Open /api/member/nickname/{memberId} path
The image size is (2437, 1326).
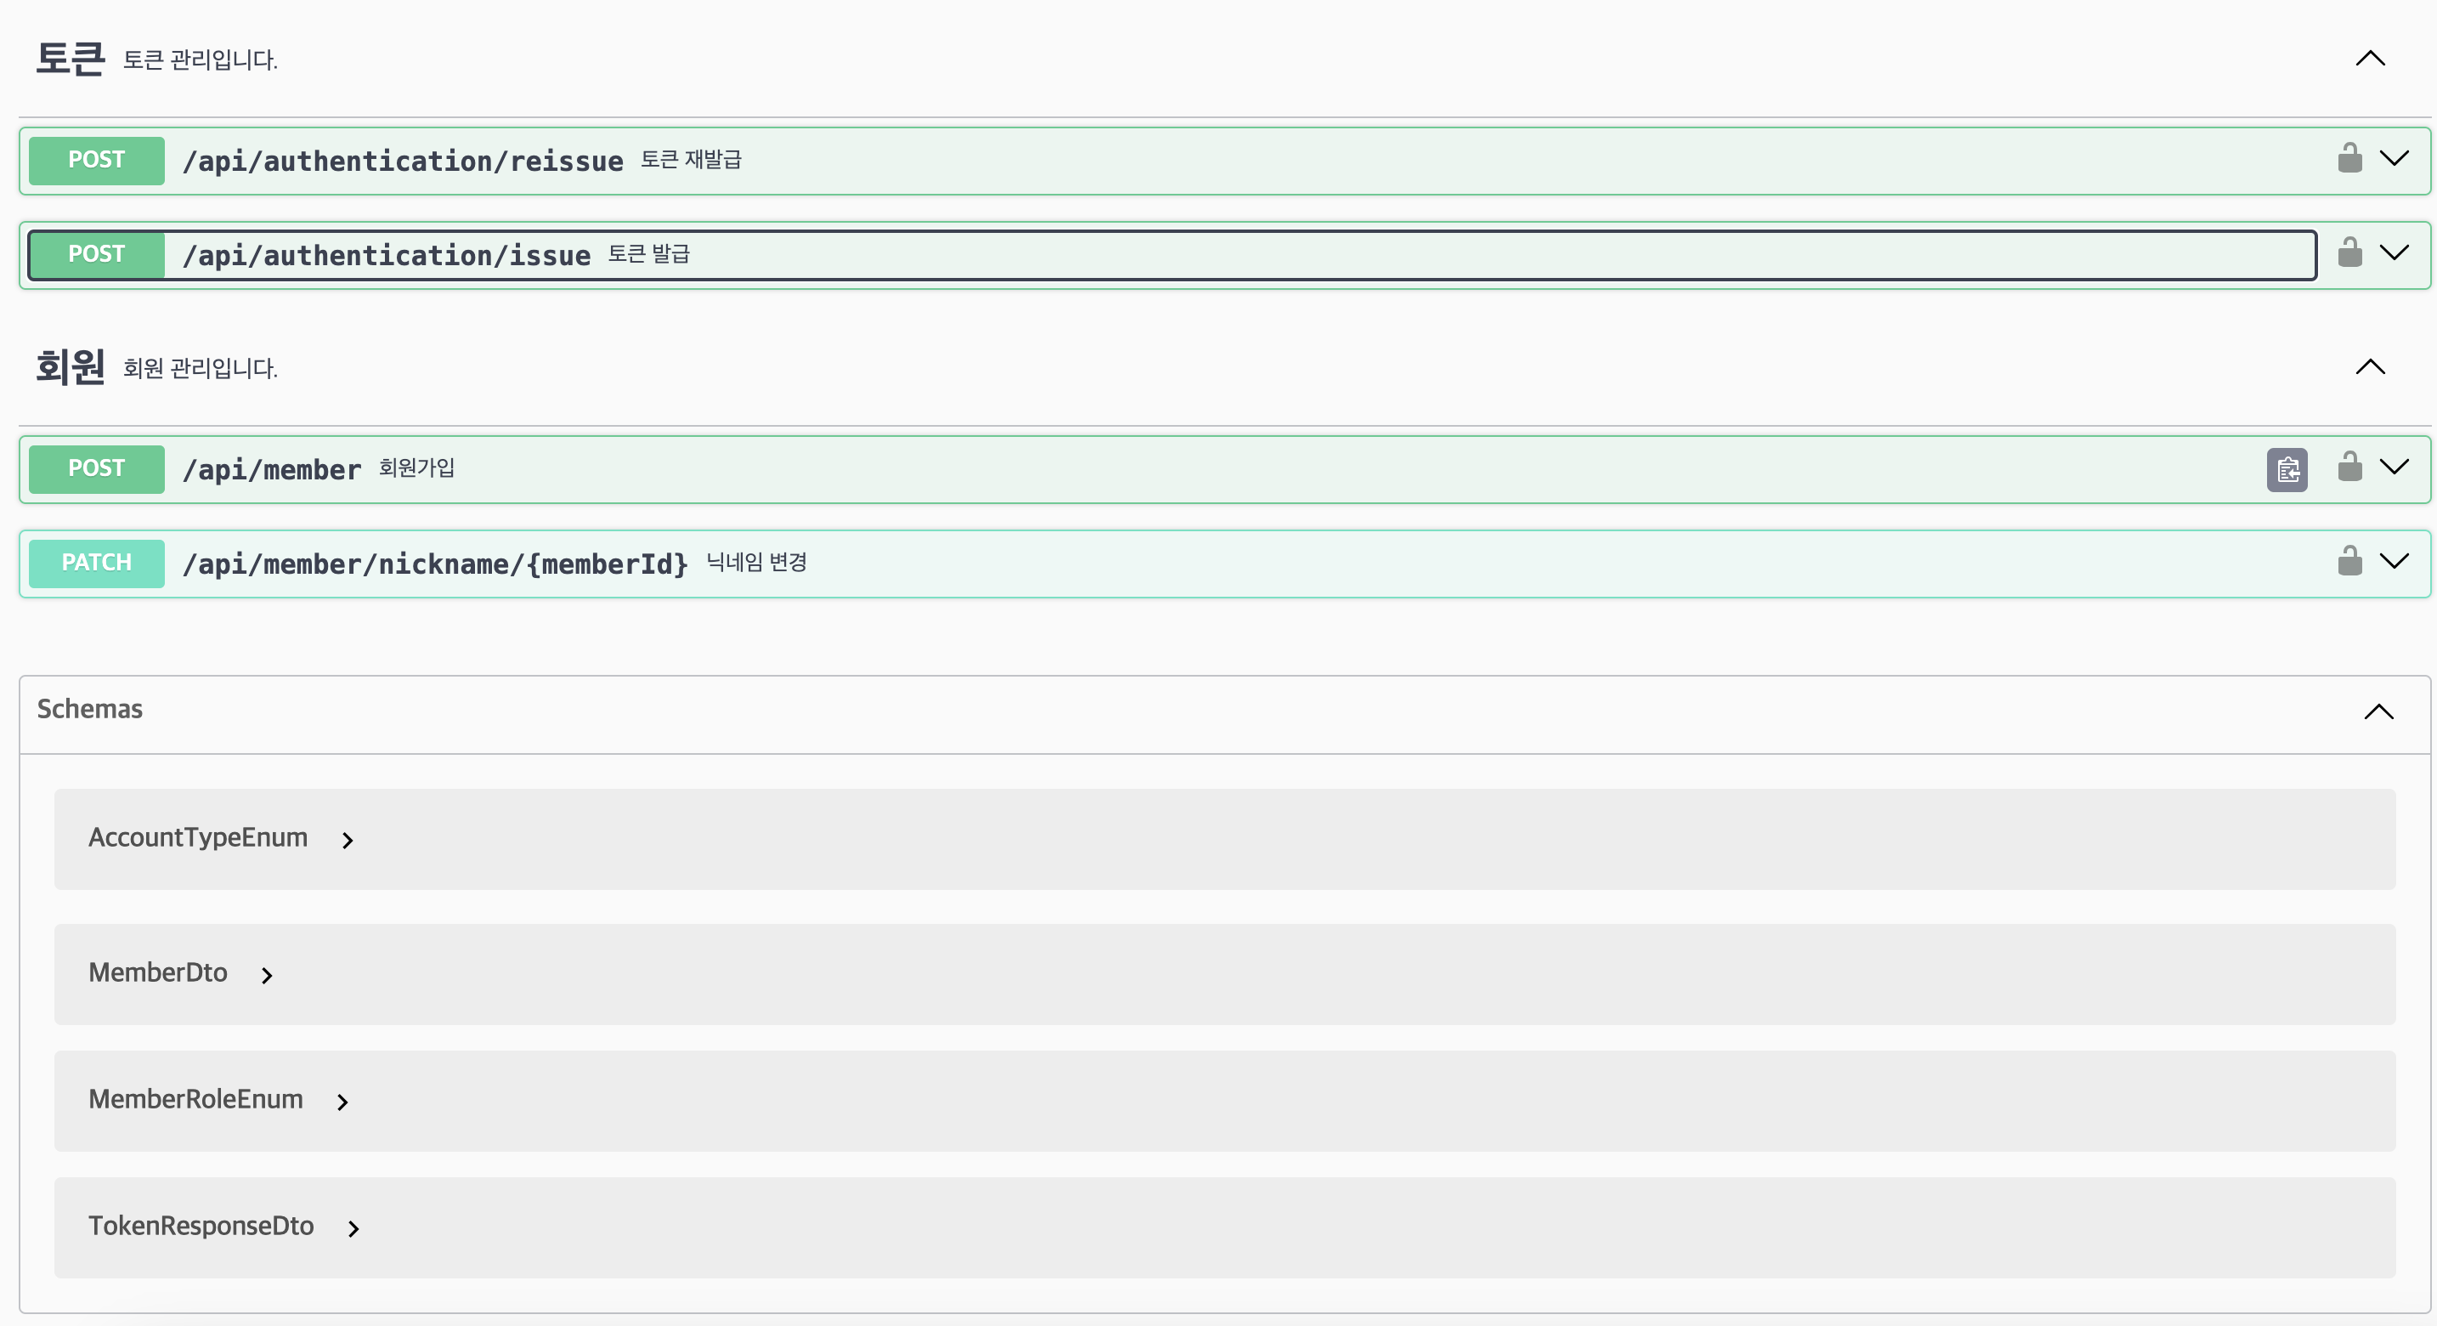(x=435, y=565)
